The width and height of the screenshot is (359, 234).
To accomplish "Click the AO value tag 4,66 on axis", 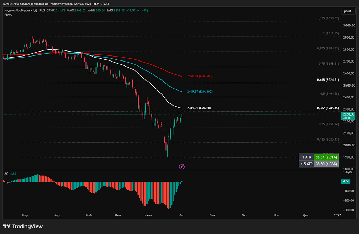I will point(346,181).
